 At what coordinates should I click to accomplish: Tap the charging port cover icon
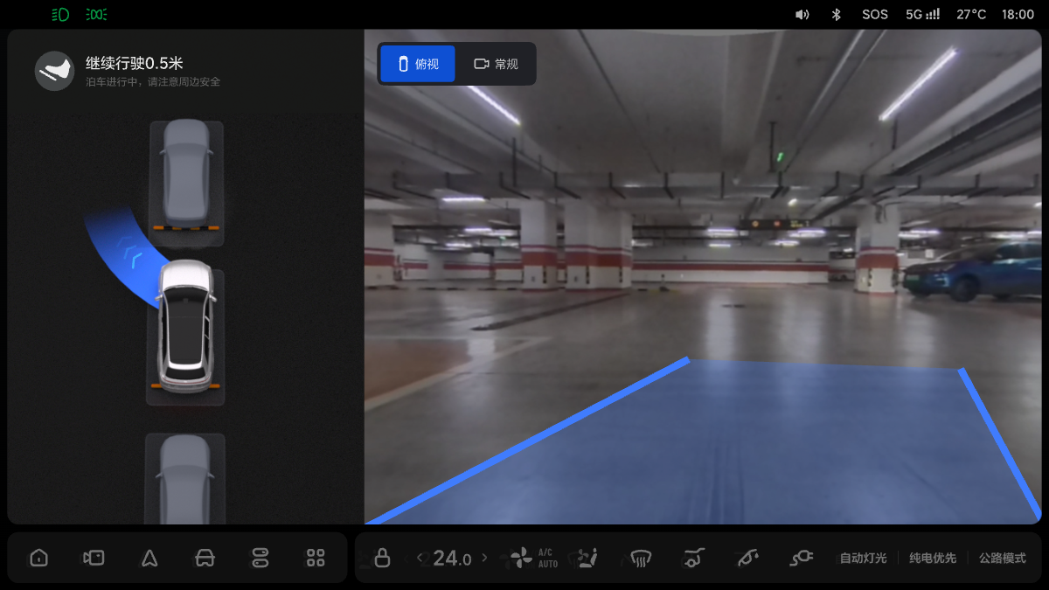click(747, 558)
